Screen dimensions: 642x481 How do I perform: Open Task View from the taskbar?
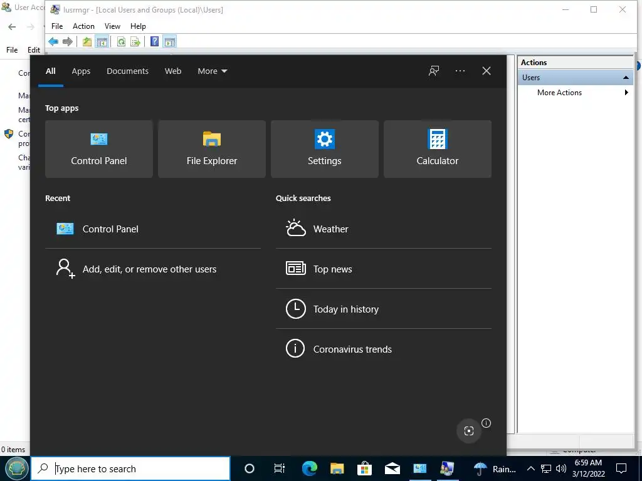280,468
